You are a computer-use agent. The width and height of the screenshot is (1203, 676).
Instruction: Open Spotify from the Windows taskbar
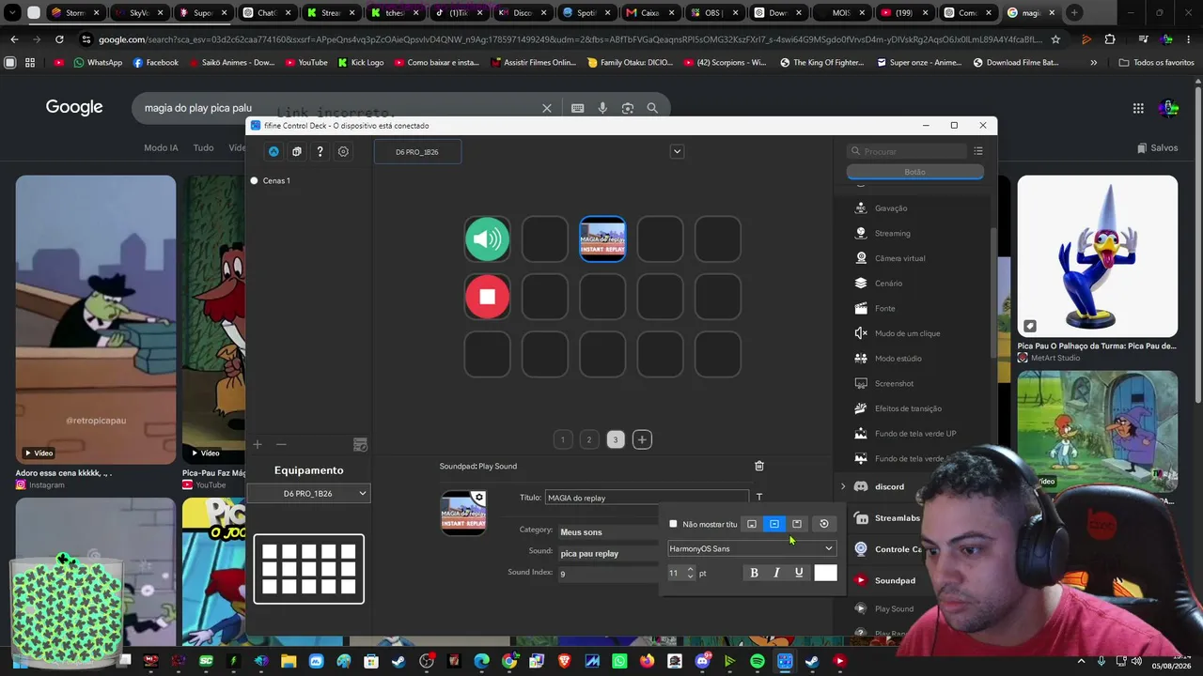coord(758,661)
